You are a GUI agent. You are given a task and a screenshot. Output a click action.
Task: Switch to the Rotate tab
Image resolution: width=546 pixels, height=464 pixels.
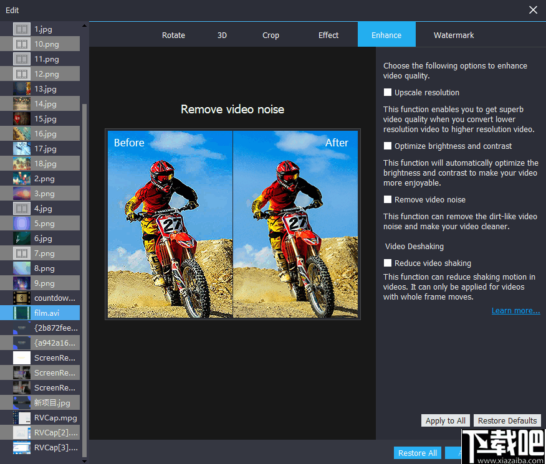[x=173, y=35]
